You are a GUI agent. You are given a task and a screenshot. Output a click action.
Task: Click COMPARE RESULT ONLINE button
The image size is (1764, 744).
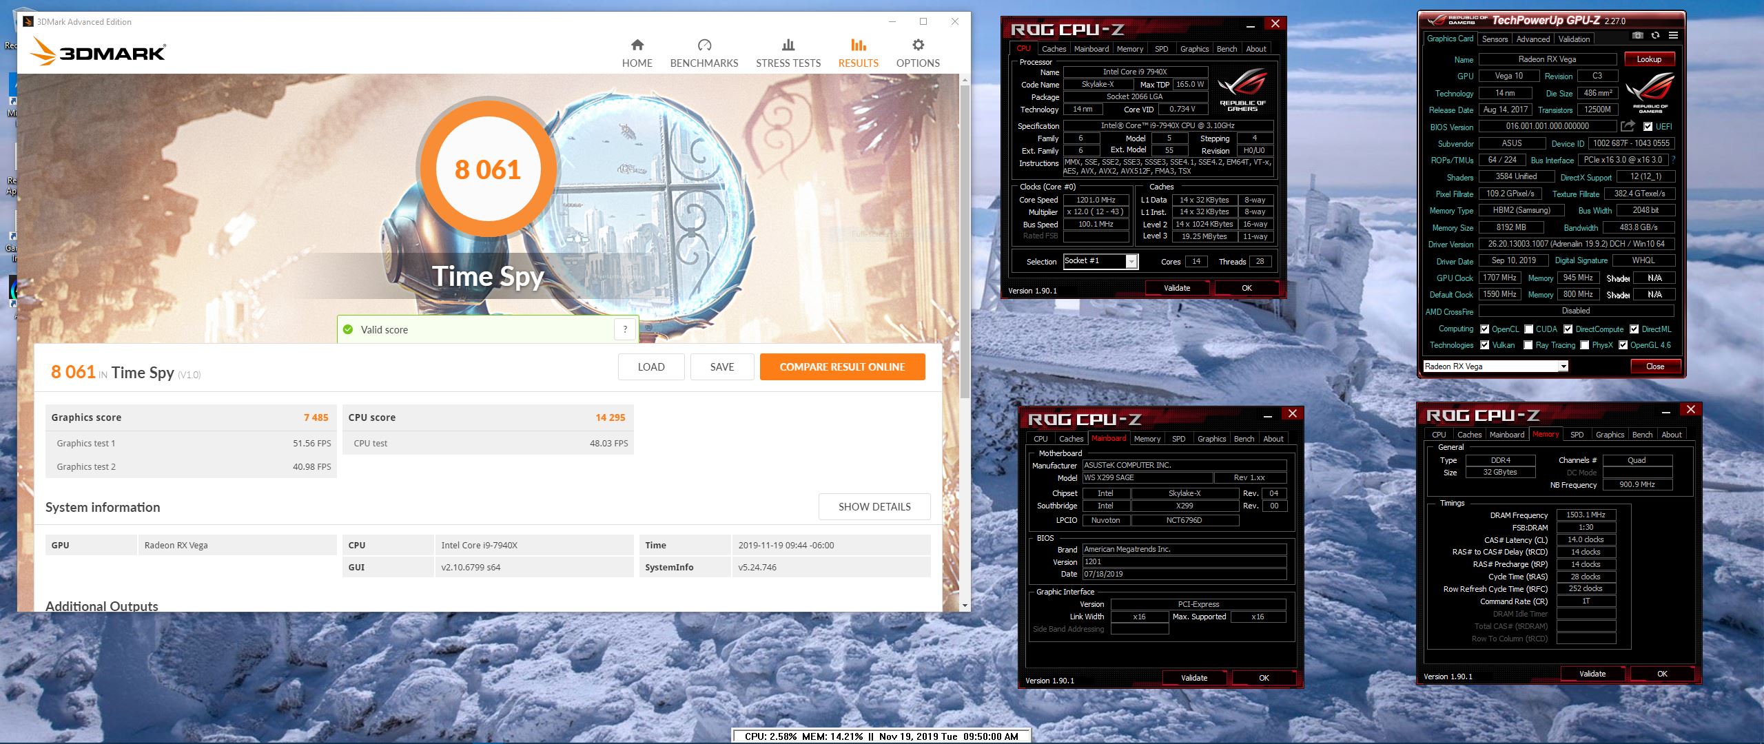pos(842,367)
